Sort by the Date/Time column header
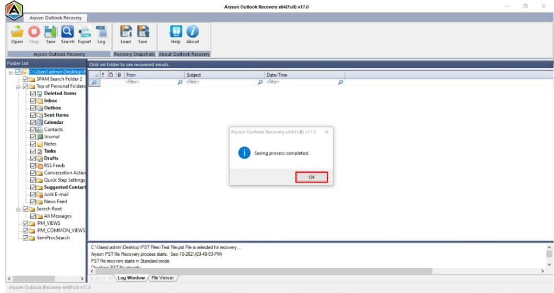This screenshot has height=293, width=554. click(305, 75)
